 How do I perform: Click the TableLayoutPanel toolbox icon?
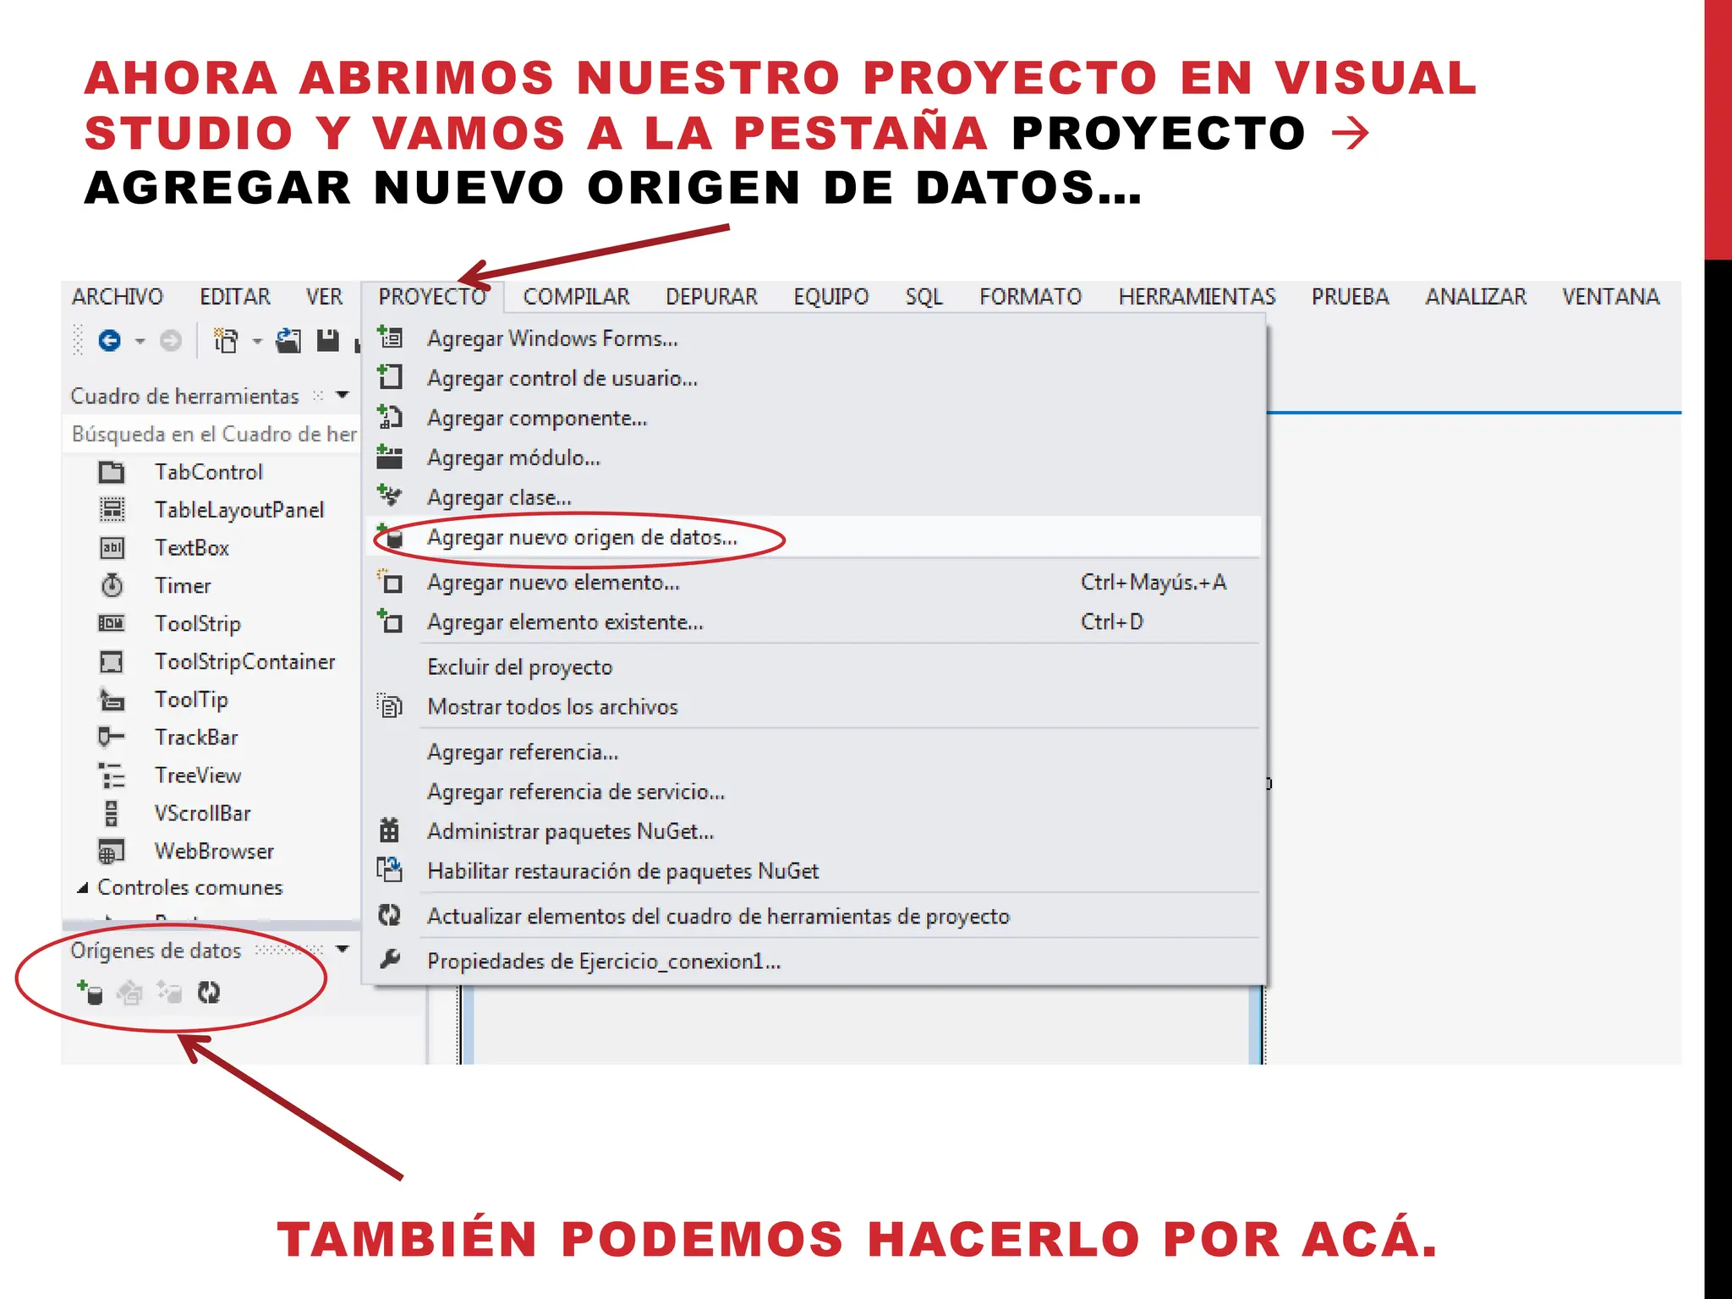coord(112,509)
